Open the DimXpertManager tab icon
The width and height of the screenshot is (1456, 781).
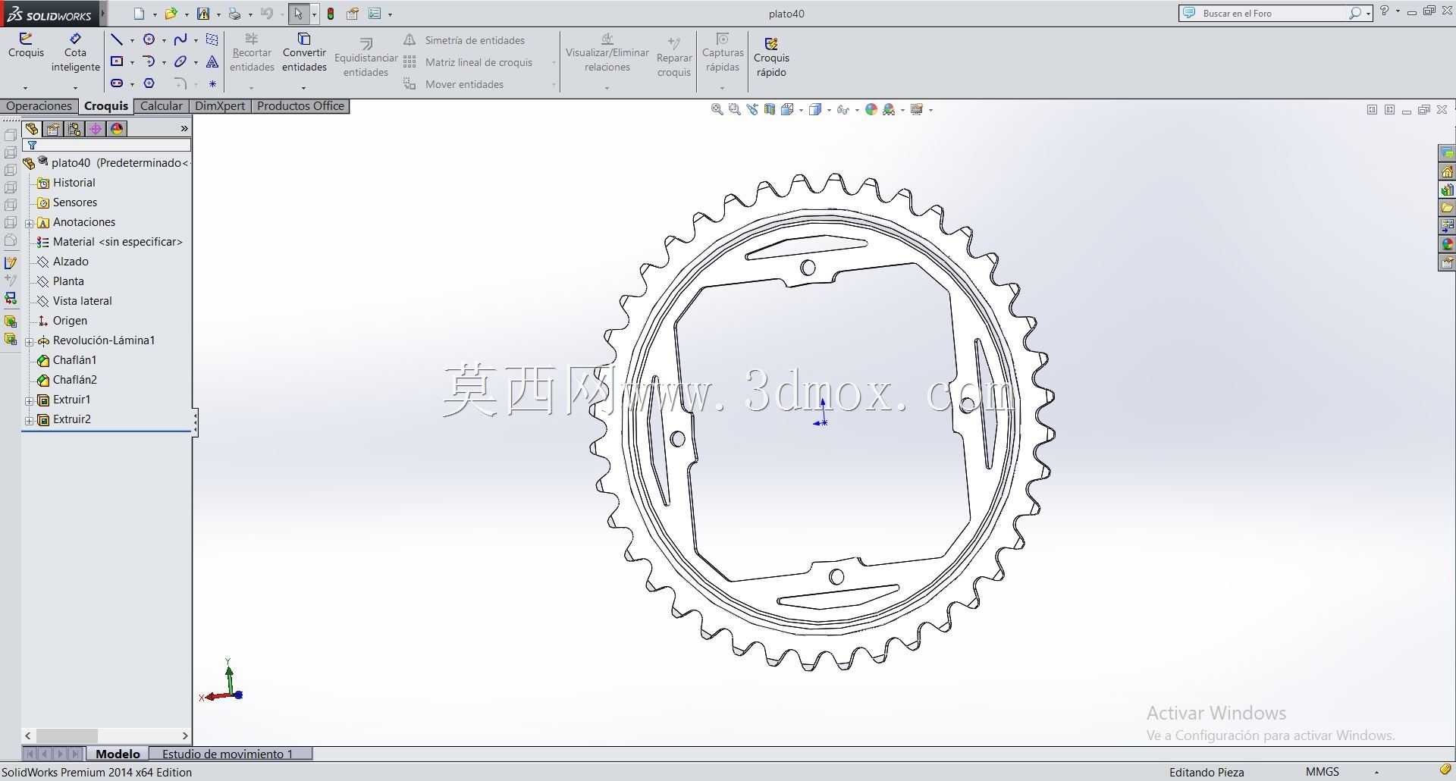[96, 129]
